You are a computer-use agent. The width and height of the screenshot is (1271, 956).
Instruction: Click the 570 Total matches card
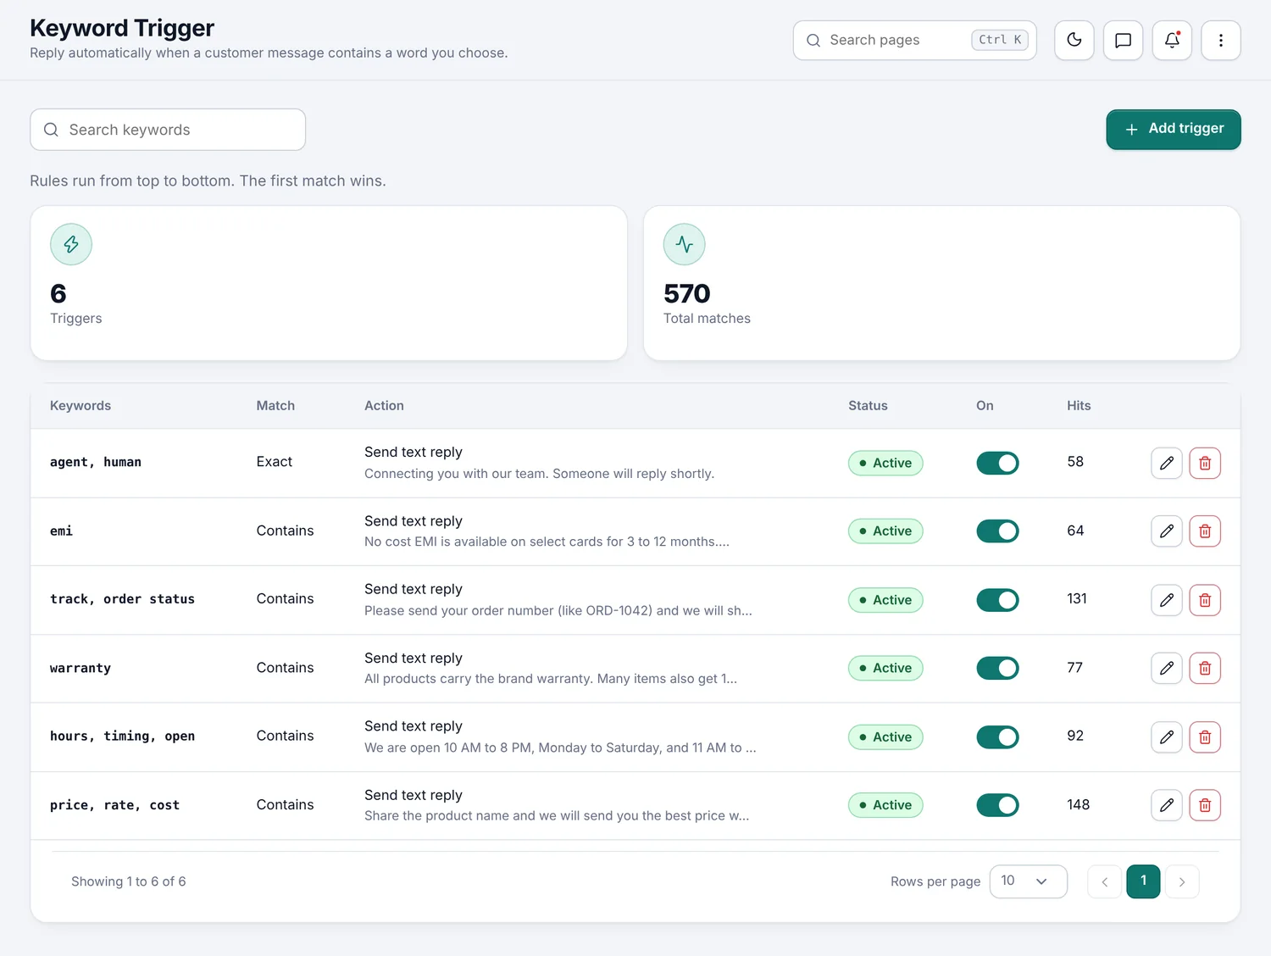tap(941, 283)
